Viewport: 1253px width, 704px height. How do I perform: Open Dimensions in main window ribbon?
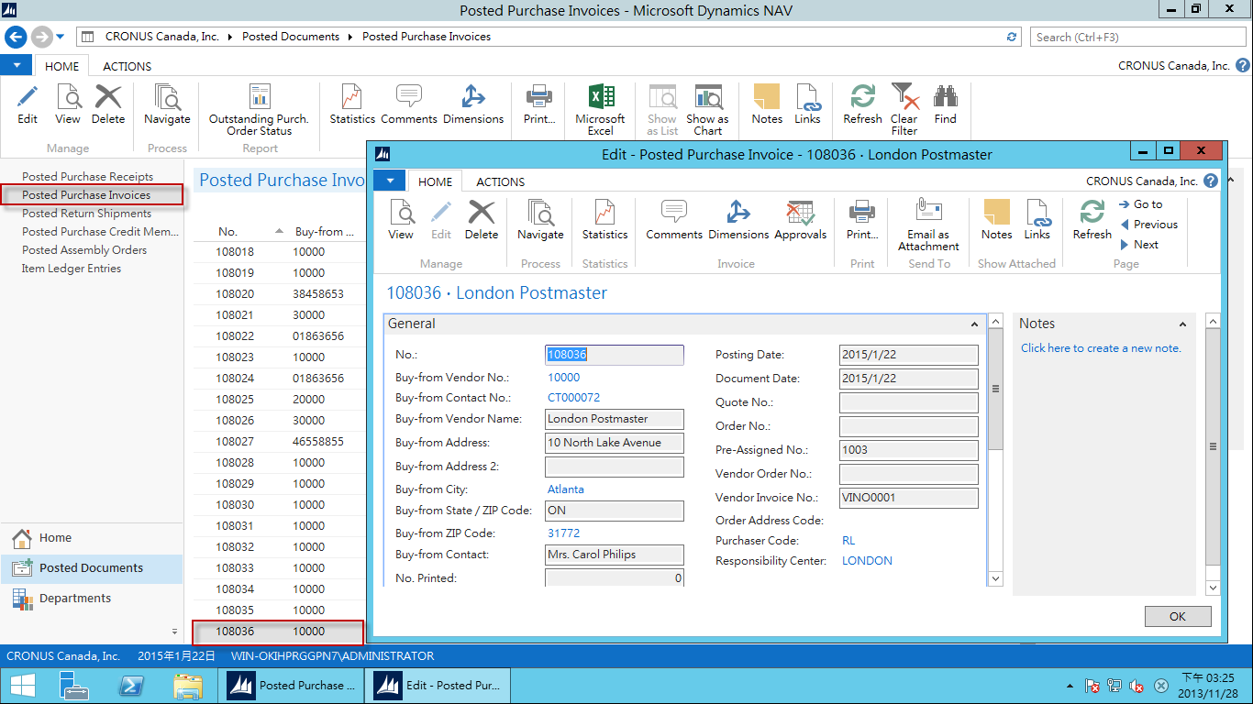[473, 104]
